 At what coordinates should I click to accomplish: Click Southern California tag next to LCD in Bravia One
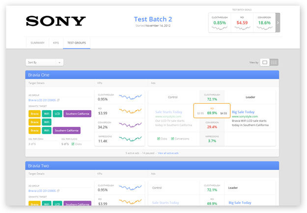pos(77,114)
